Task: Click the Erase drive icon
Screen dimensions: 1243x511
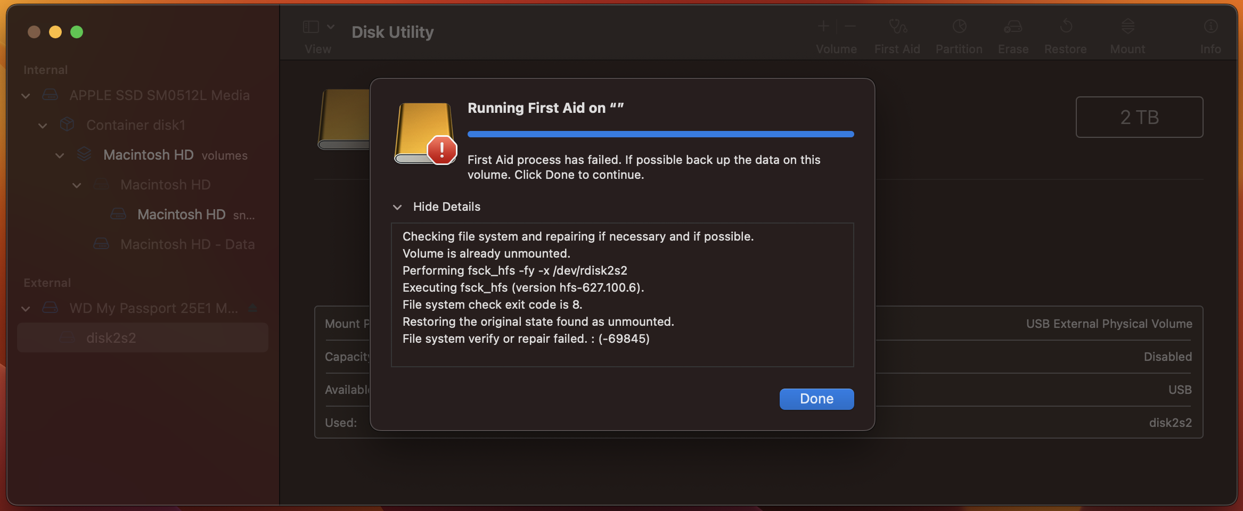Action: (x=1013, y=27)
